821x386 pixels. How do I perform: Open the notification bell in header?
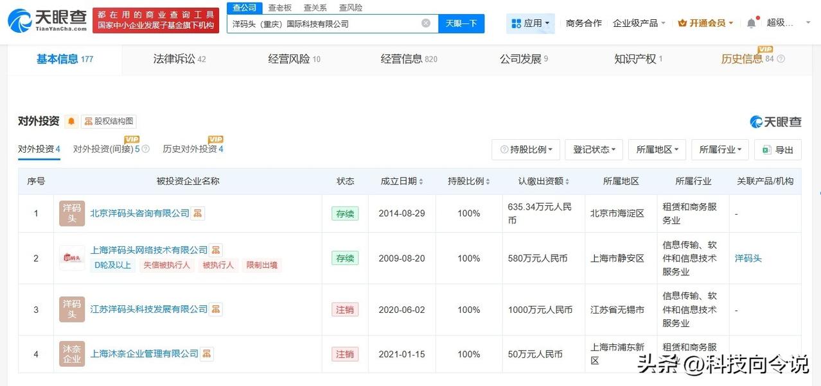(x=751, y=23)
